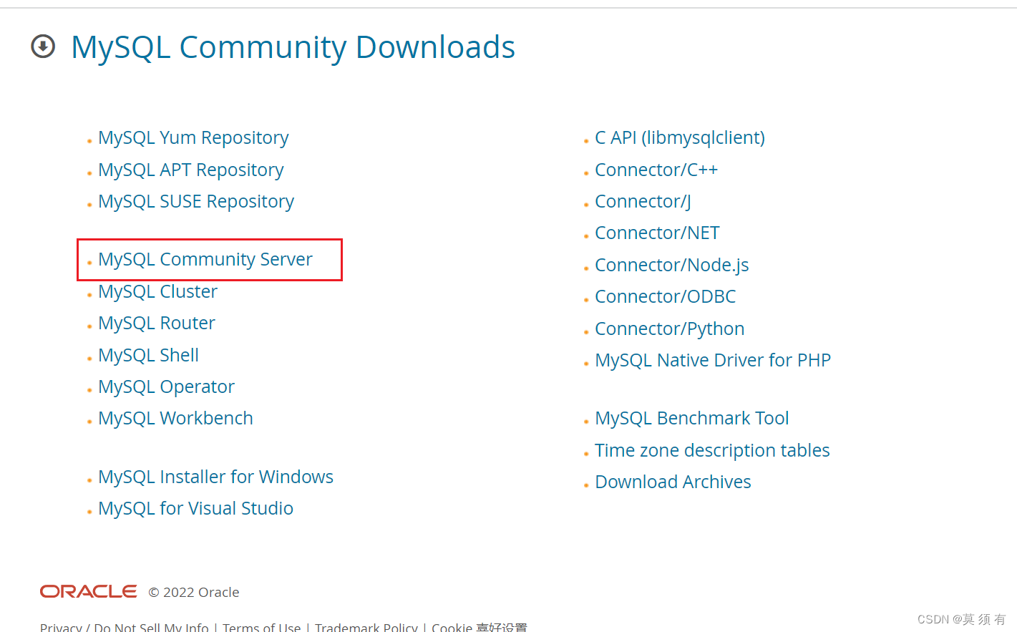Click the download circle icon beside the heading
Screen dimensions: 1017x632
43,47
